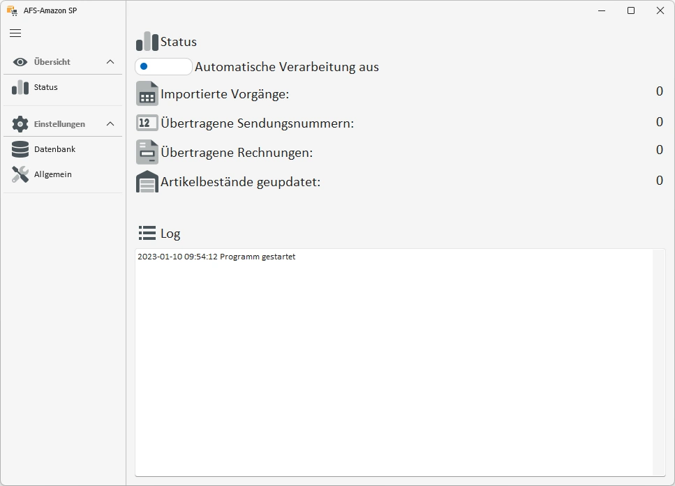Collapse the Einstellungen section chevron
This screenshot has height=486, width=675.
pos(110,124)
